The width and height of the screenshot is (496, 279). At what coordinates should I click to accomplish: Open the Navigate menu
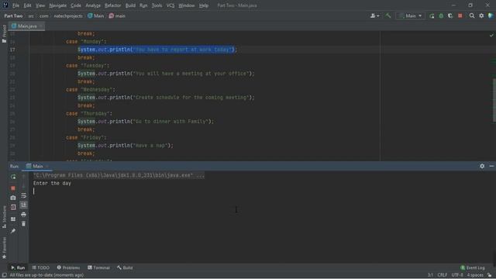pyautogui.click(x=58, y=5)
